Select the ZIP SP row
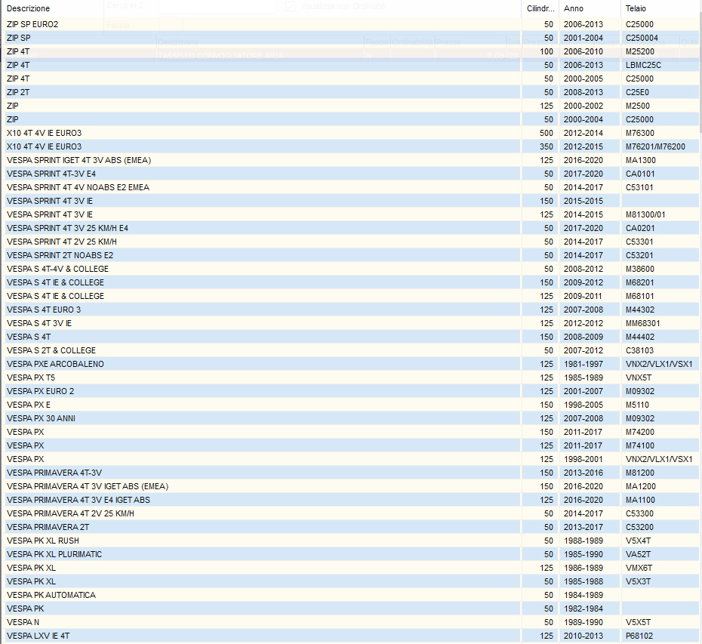 click(x=350, y=38)
